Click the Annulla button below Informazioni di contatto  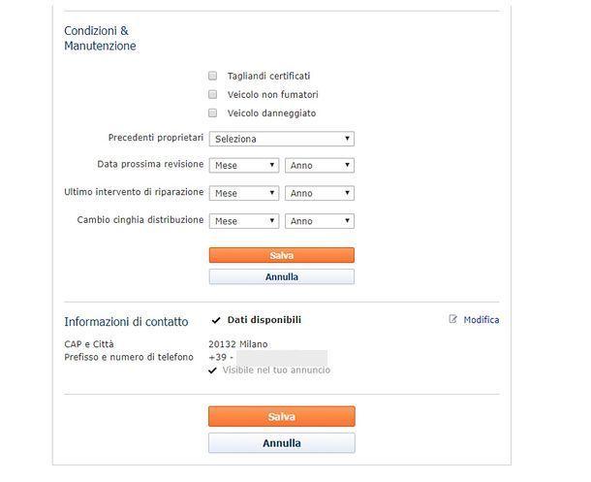(x=281, y=443)
